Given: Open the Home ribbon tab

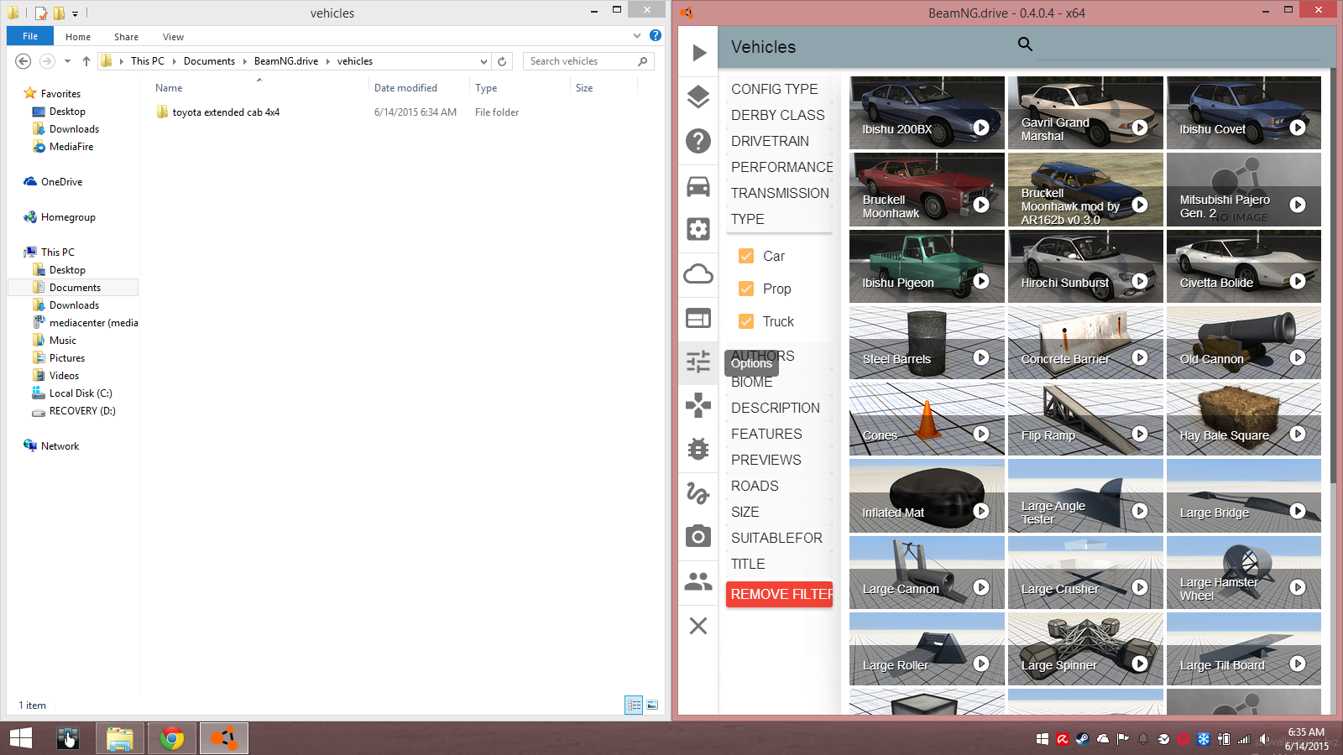Looking at the screenshot, I should [x=78, y=37].
